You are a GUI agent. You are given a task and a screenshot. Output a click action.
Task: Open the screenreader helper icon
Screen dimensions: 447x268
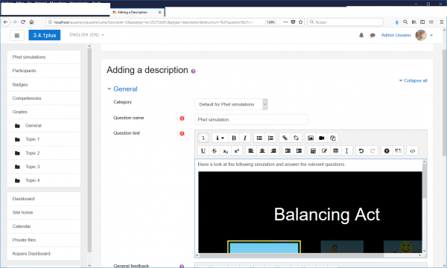tap(398, 151)
